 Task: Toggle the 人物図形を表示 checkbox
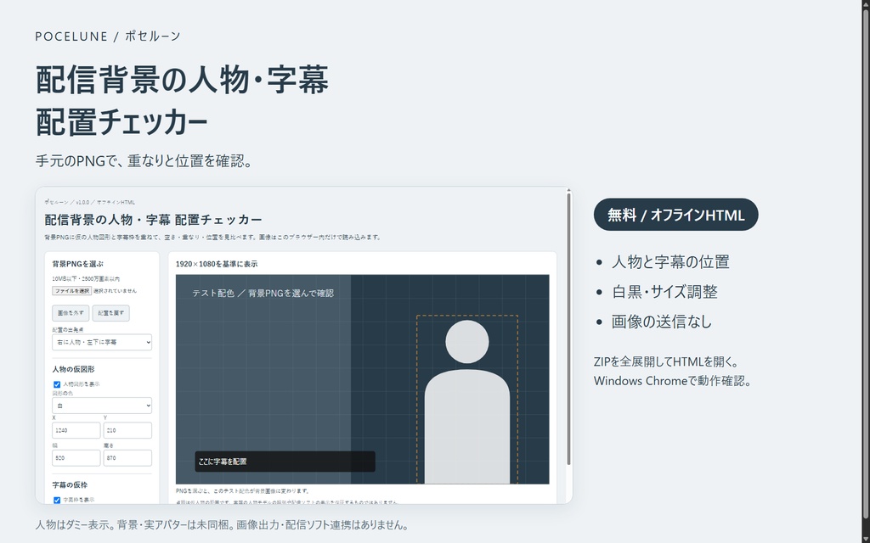57,384
